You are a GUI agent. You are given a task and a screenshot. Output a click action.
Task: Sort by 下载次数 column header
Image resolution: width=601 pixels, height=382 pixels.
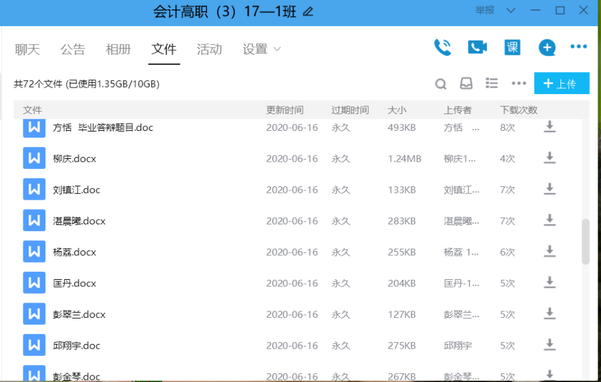tap(519, 110)
